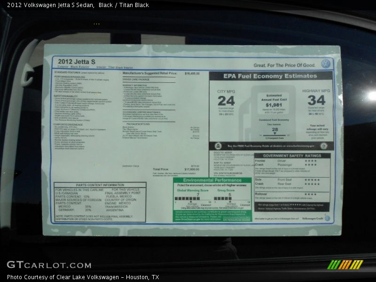
Task: Click the City MPG 24 value
Action: point(226,101)
